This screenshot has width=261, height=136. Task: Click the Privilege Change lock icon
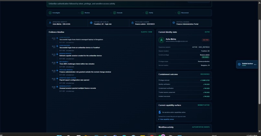click(x=132, y=23)
